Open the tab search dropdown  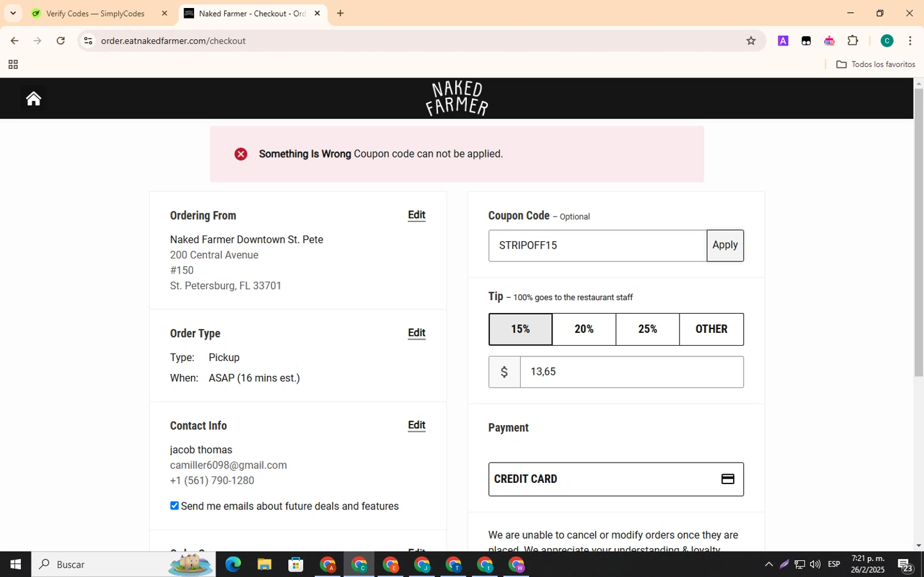click(x=13, y=13)
